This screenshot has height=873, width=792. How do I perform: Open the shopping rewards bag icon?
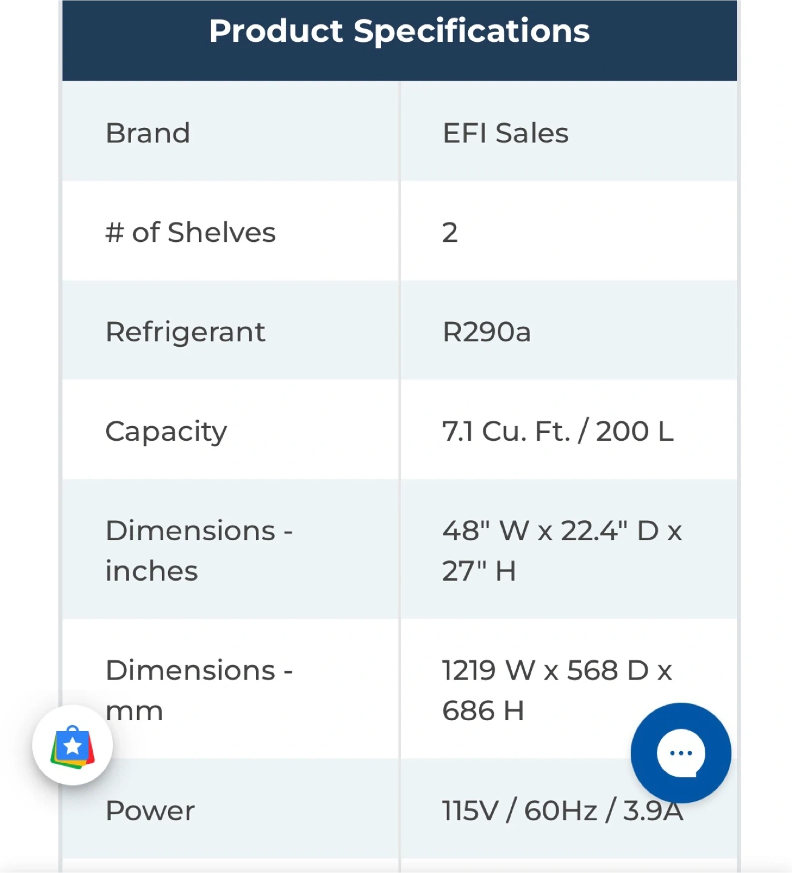73,746
